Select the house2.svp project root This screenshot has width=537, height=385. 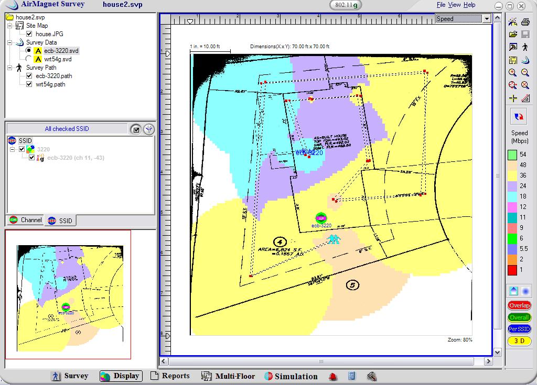coord(30,17)
